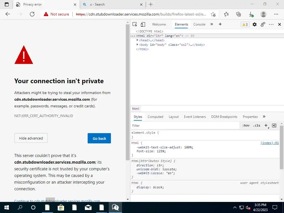Open the Windows Start menu
The height and width of the screenshot is (213, 284).
[7, 207]
